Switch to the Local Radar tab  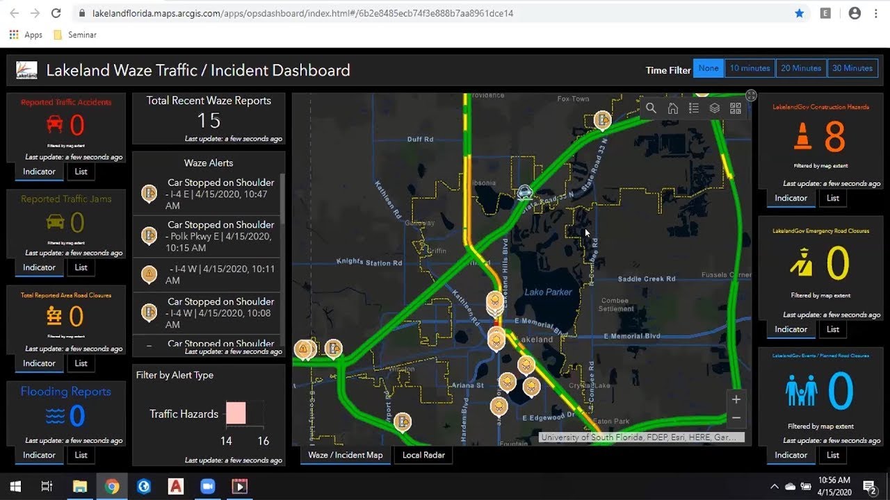point(423,455)
